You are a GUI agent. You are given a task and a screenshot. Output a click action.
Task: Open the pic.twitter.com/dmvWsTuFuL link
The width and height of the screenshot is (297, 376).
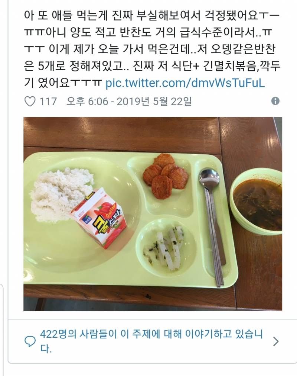[x=185, y=83]
